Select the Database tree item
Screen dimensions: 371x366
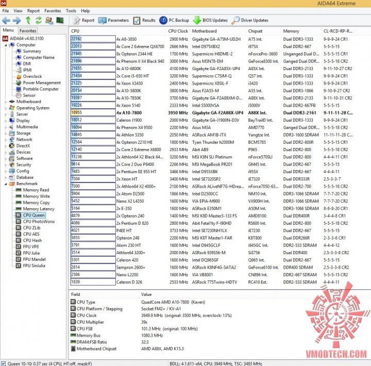point(25,177)
